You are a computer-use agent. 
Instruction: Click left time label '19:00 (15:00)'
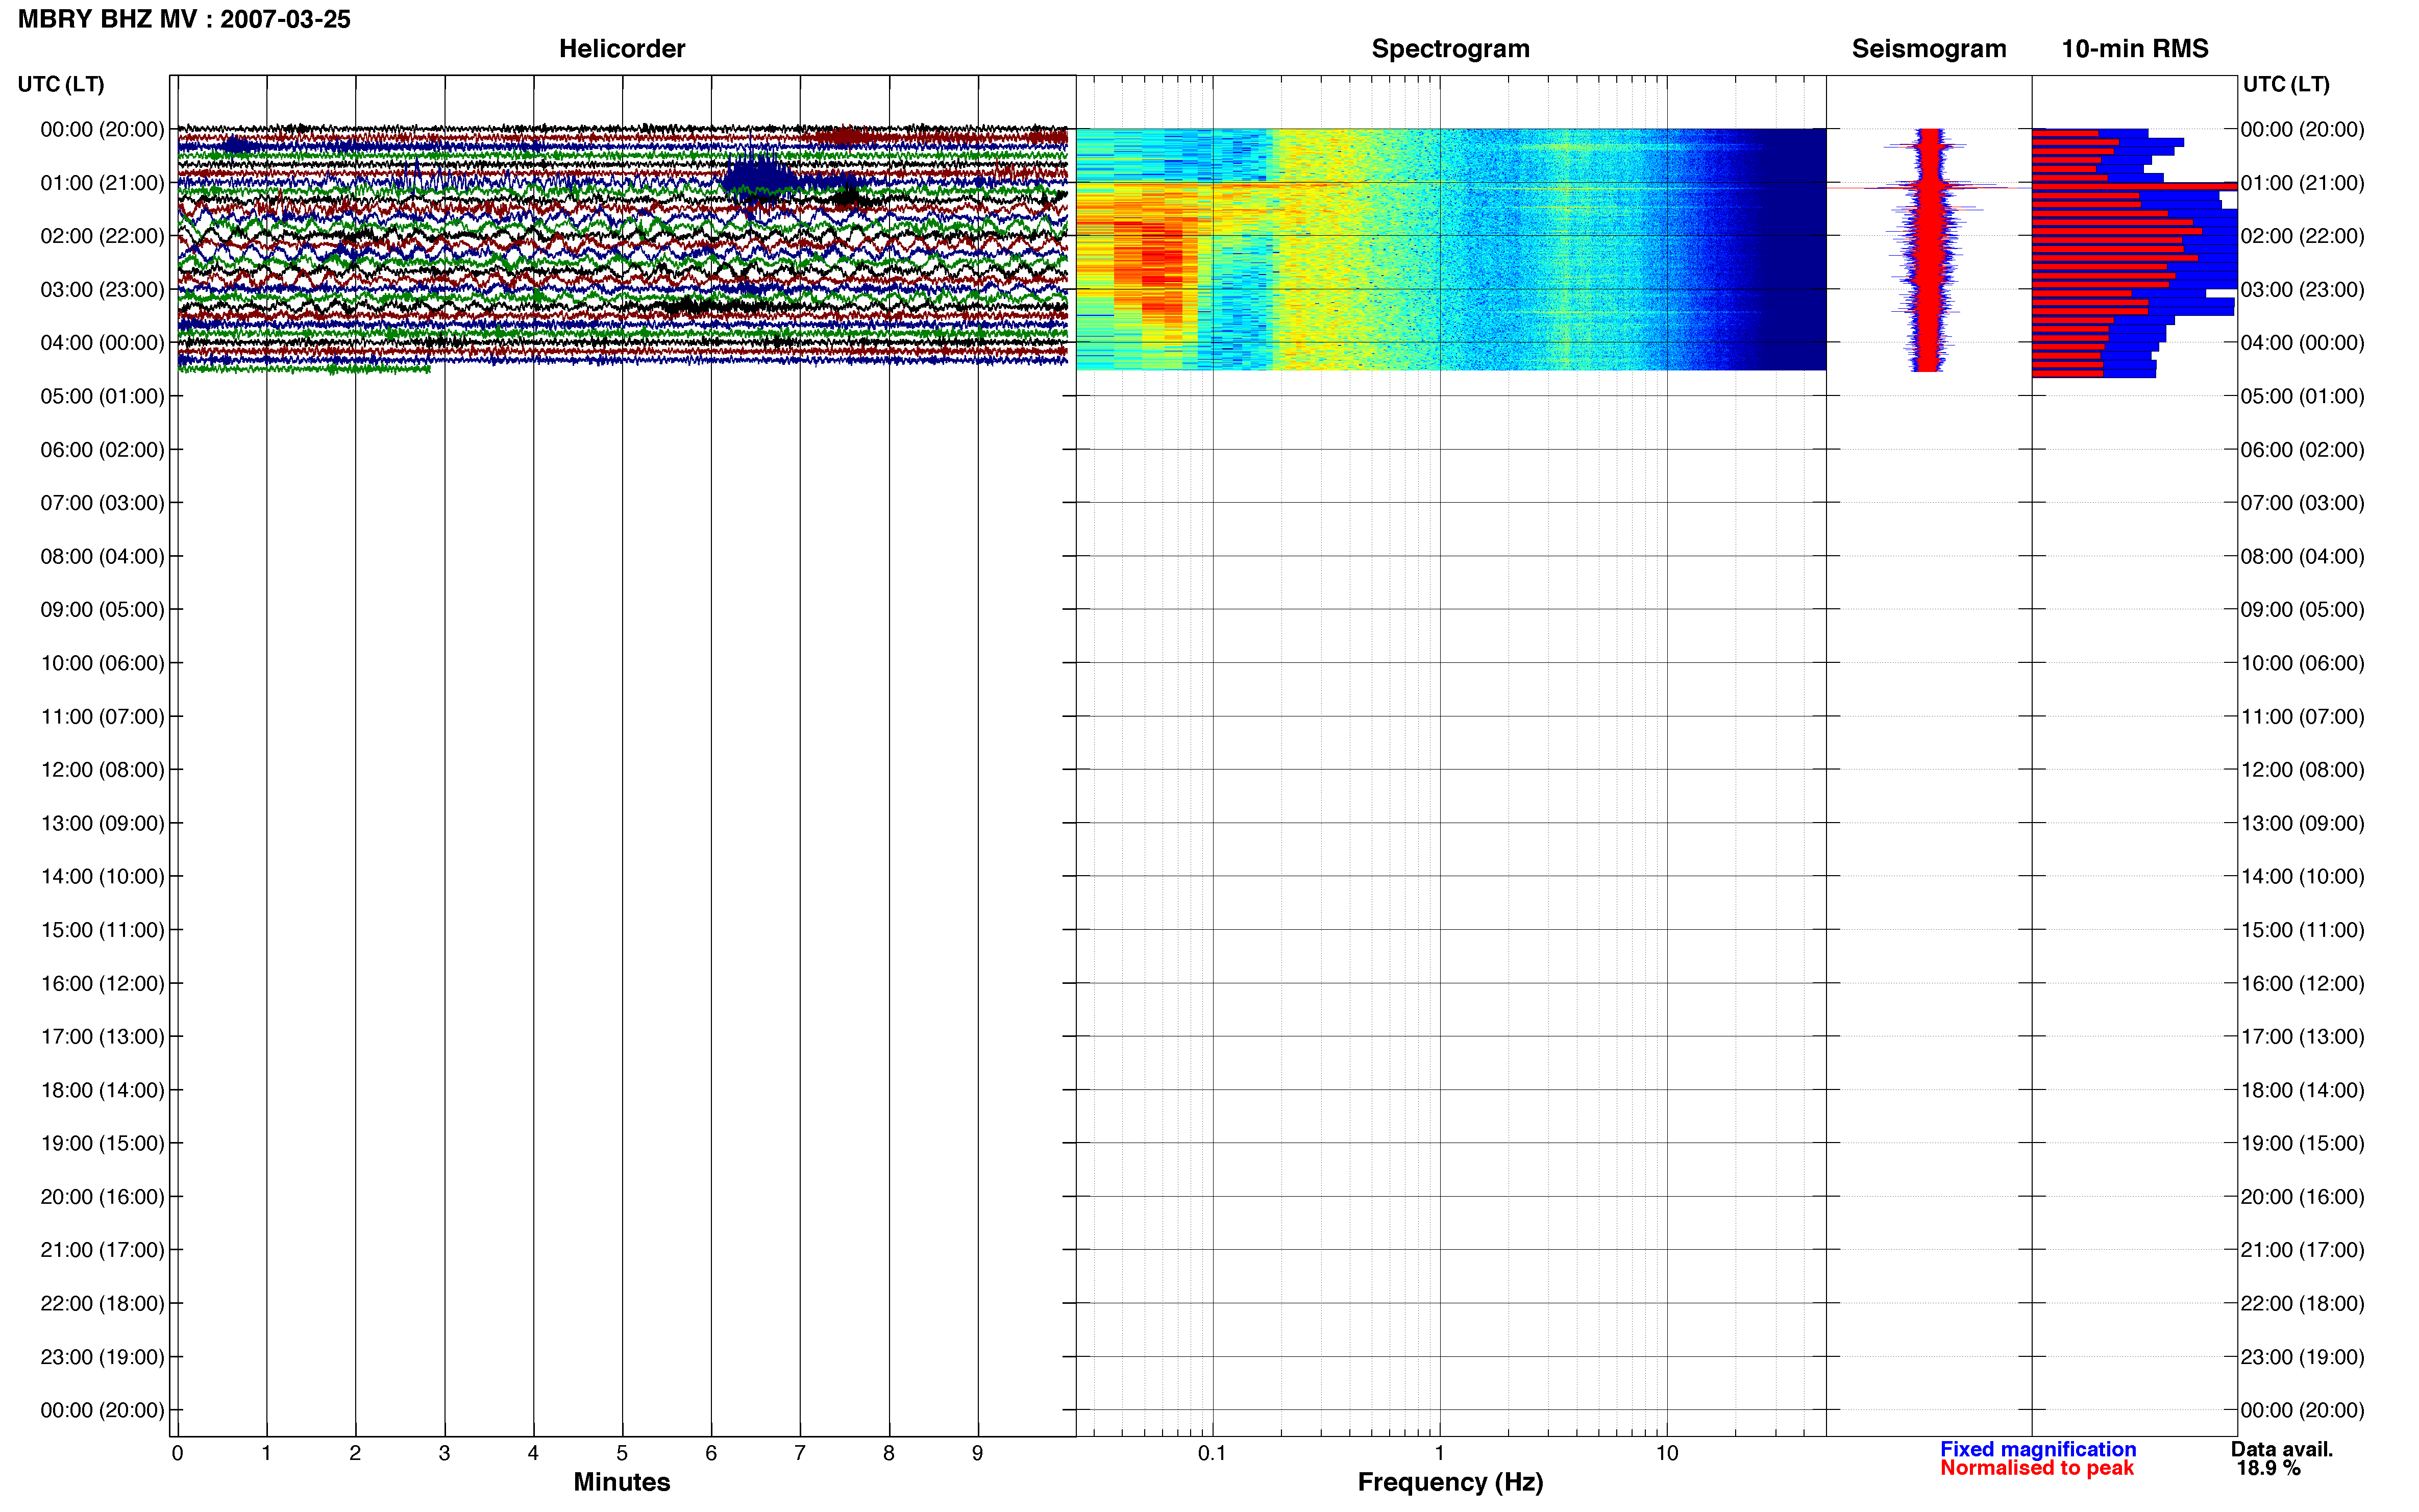pos(102,1143)
